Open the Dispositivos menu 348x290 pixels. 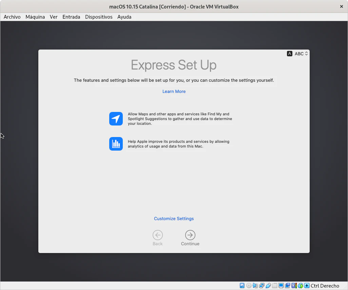coord(99,17)
